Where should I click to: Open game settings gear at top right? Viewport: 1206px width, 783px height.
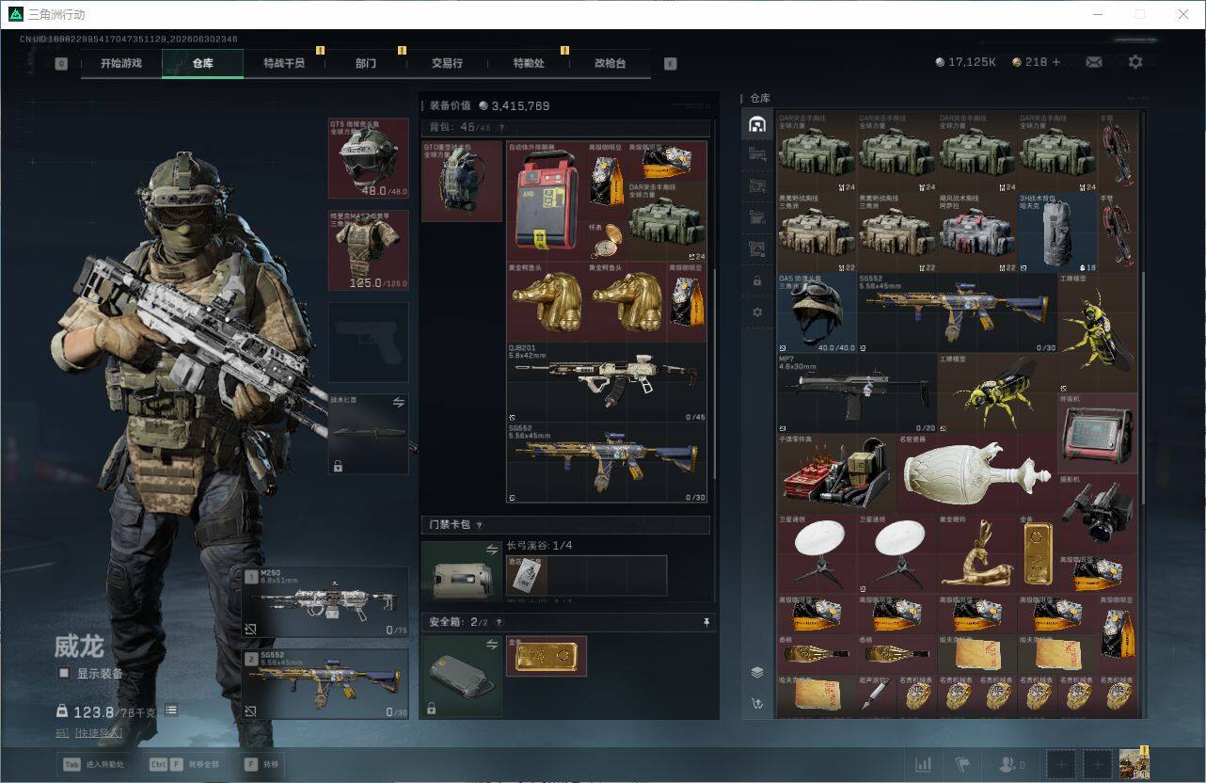coord(1135,62)
